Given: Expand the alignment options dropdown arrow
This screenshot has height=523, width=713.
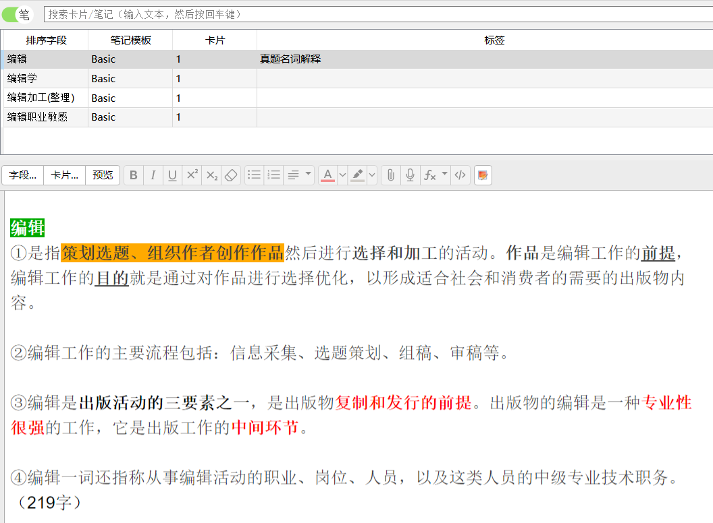Looking at the screenshot, I should tap(309, 175).
